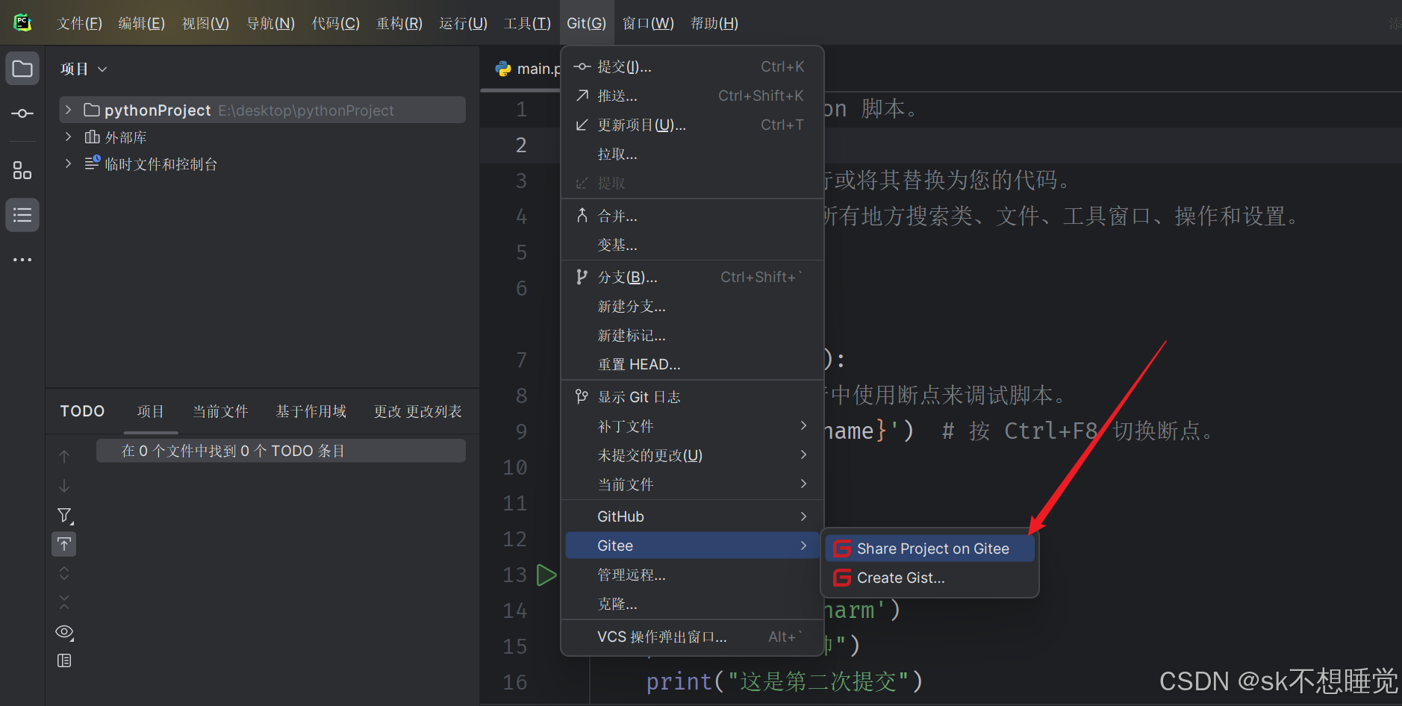The width and height of the screenshot is (1402, 706).
Task: Expand the pythonProject tree node
Action: [68, 110]
